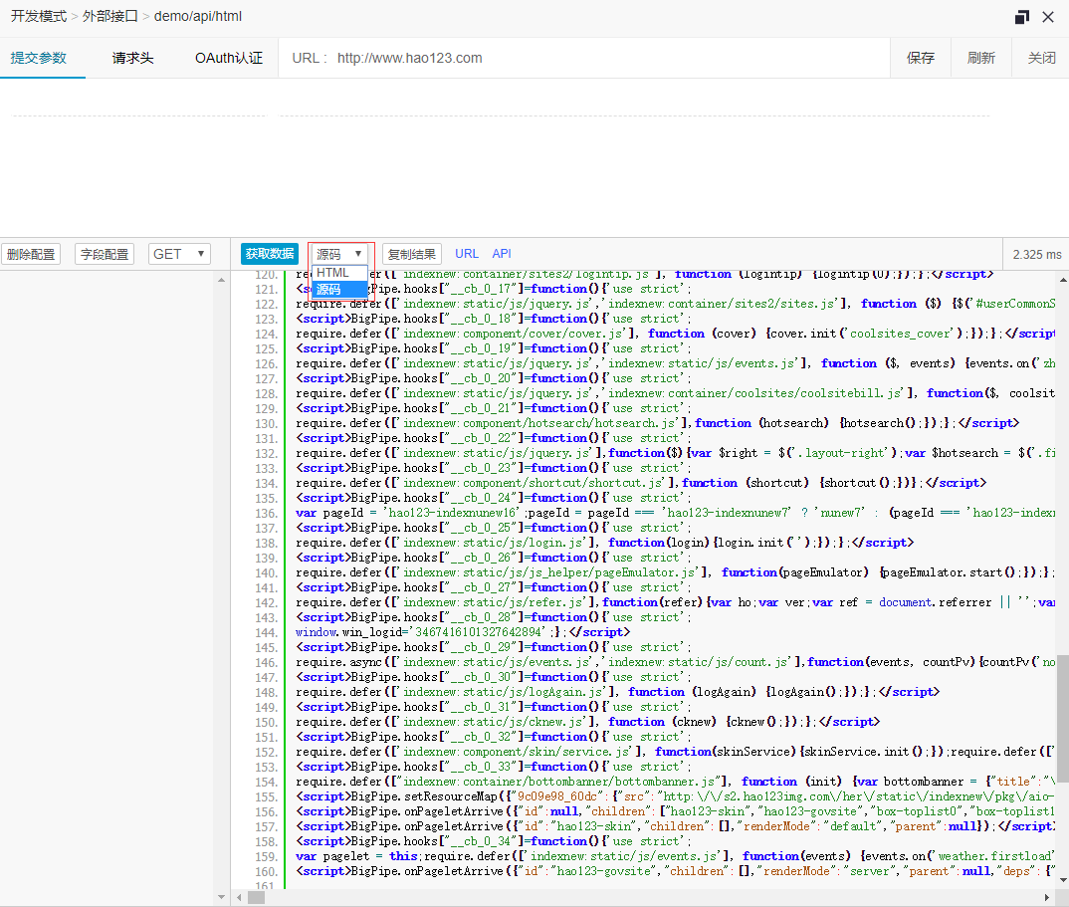Click line number 160 in gutter
The height and width of the screenshot is (907, 1069).
click(x=266, y=872)
